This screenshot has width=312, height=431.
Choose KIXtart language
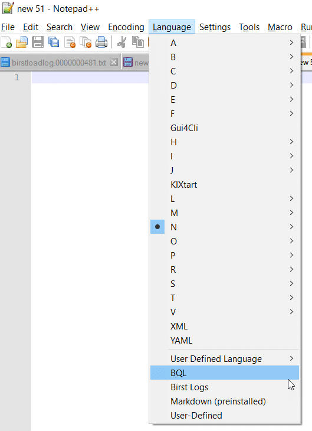(x=225, y=184)
